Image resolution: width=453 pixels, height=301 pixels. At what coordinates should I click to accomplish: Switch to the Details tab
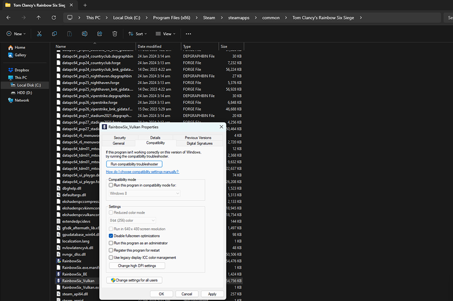(155, 138)
